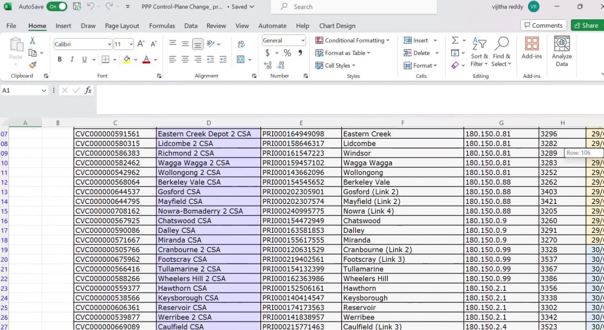Switch to the Page Layout tab
The width and height of the screenshot is (604, 330).
coord(122,26)
